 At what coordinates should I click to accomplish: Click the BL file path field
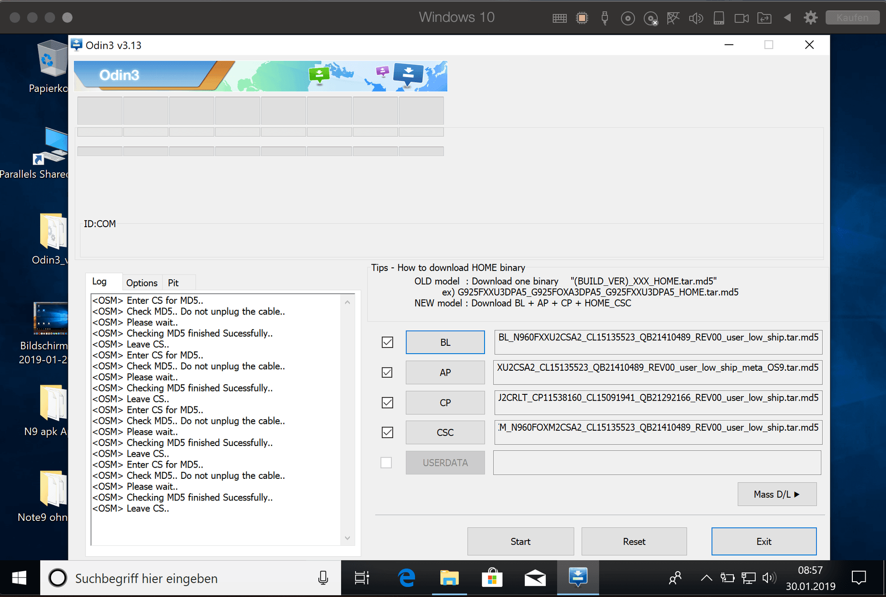pos(658,342)
